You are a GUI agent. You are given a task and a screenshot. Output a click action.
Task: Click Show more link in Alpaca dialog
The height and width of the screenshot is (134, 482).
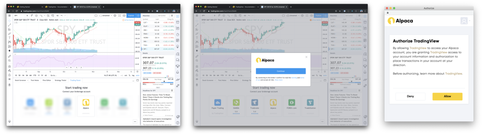click(x=279, y=80)
